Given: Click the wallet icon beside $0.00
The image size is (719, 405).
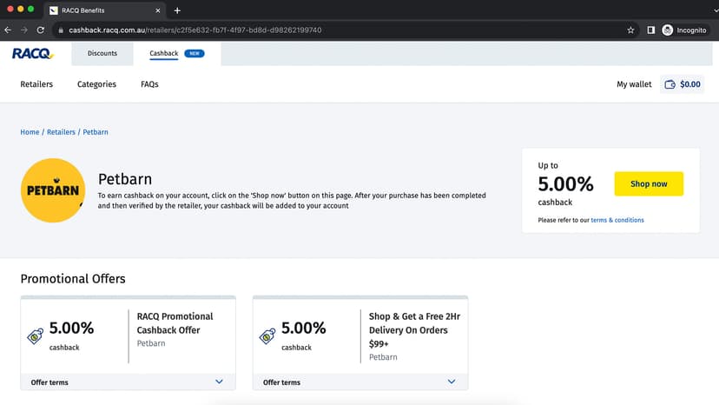Looking at the screenshot, I should click(670, 84).
